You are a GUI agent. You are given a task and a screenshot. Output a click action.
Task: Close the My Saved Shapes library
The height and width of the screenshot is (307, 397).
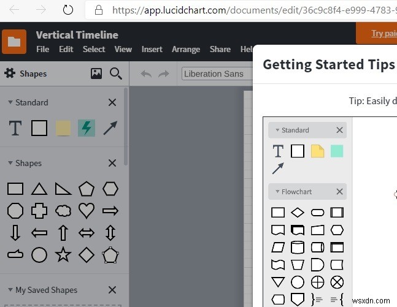click(112, 290)
